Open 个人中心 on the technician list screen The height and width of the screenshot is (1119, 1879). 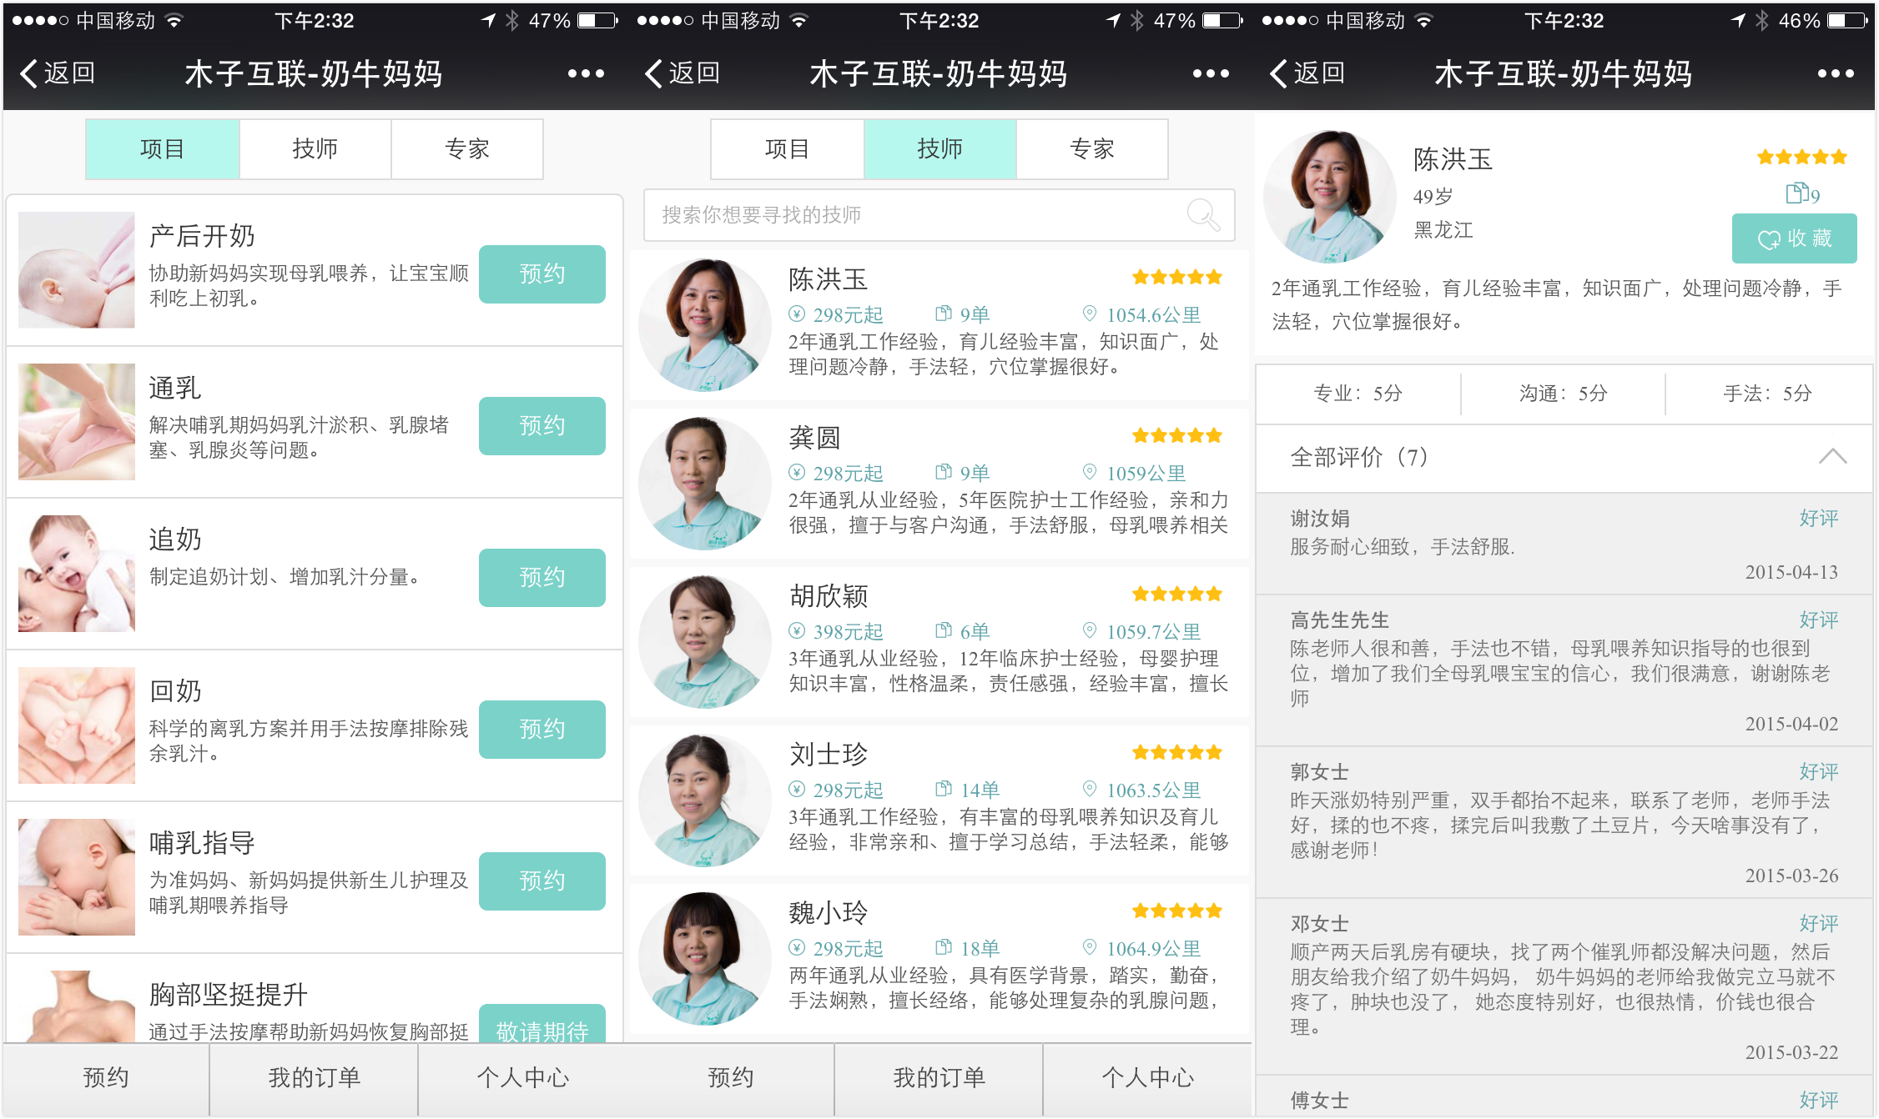tap(1147, 1077)
